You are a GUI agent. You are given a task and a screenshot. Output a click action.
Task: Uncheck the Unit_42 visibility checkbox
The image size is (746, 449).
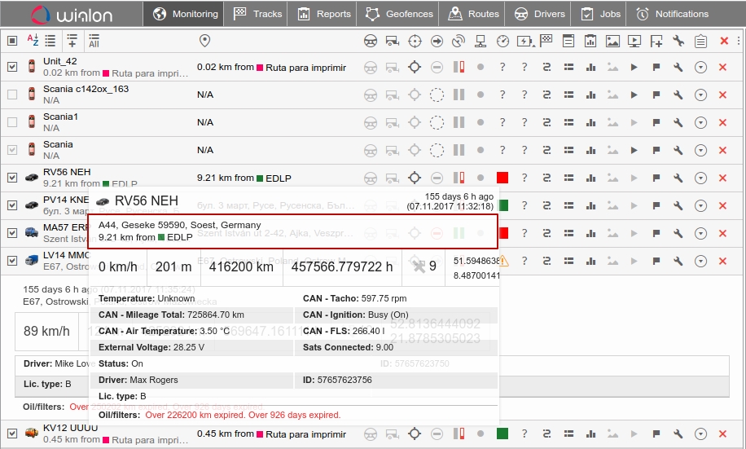pos(11,67)
